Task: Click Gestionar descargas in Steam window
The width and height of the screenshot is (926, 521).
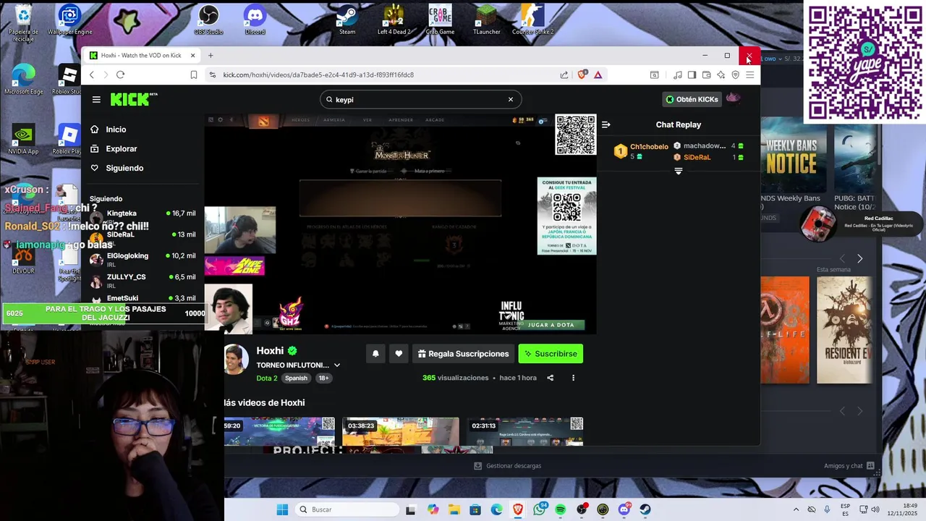Action: coord(507,466)
